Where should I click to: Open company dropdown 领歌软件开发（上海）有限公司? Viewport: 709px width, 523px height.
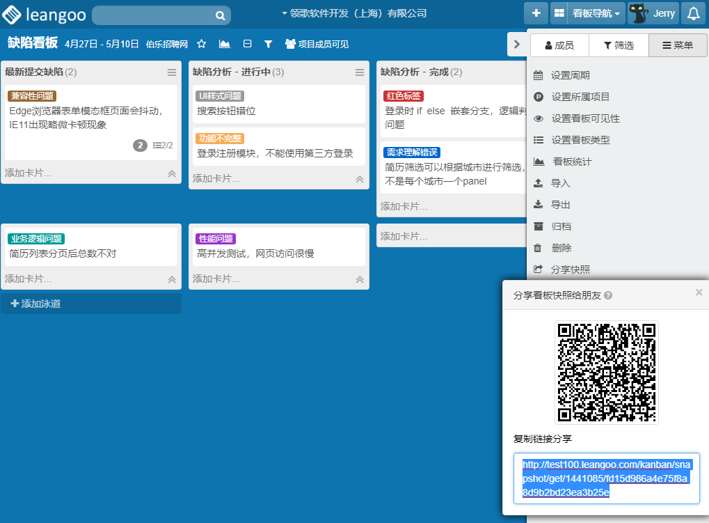tap(353, 13)
